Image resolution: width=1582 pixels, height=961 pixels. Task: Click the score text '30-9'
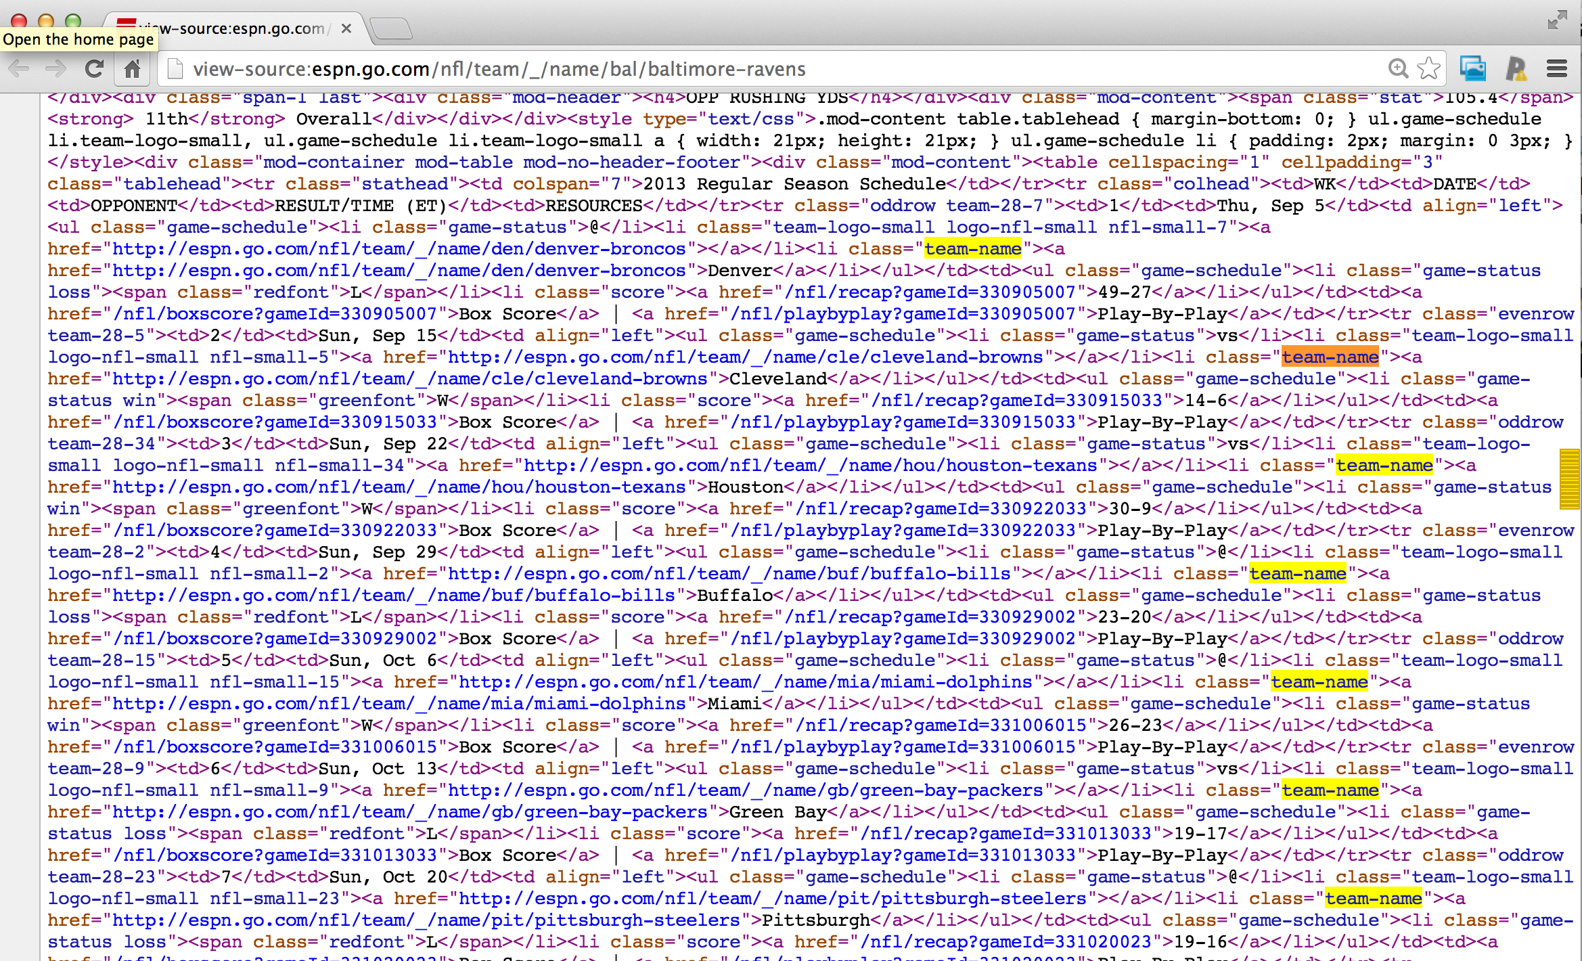tap(1130, 509)
